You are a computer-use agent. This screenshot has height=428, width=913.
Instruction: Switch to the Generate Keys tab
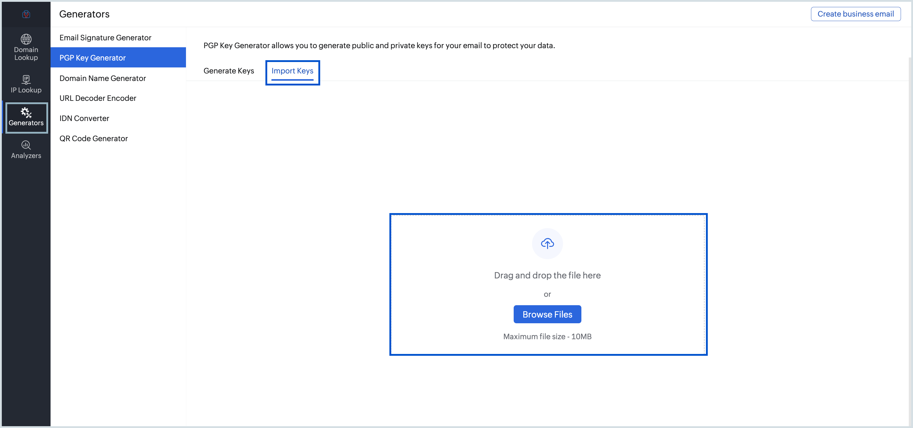pyautogui.click(x=229, y=70)
